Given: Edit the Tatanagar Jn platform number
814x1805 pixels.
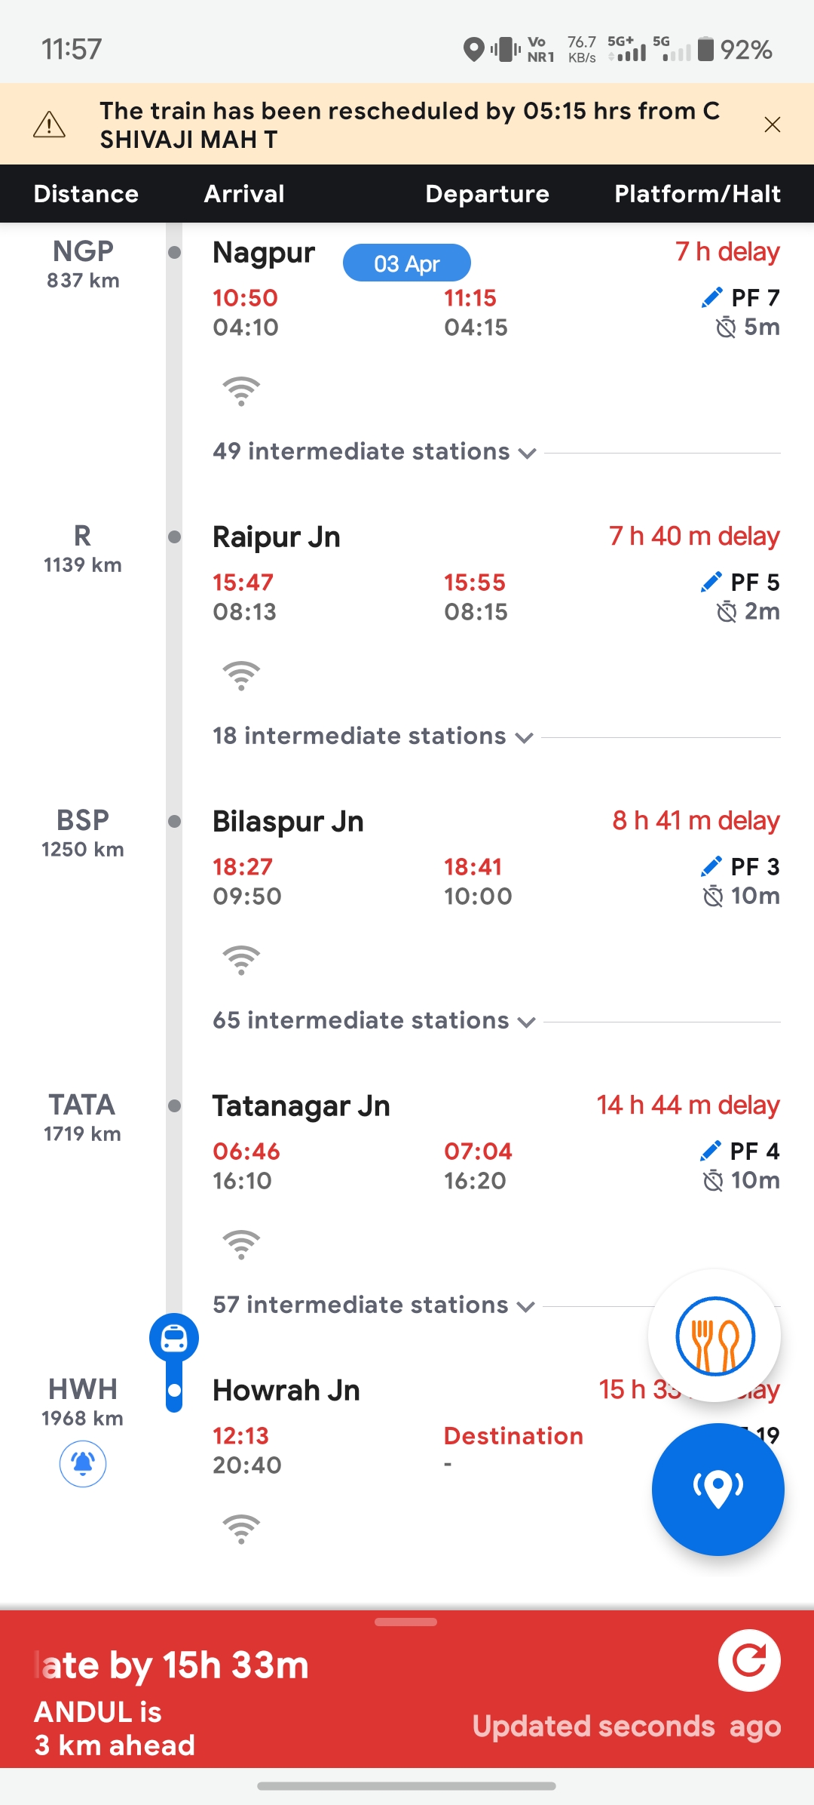Looking at the screenshot, I should (x=711, y=1152).
